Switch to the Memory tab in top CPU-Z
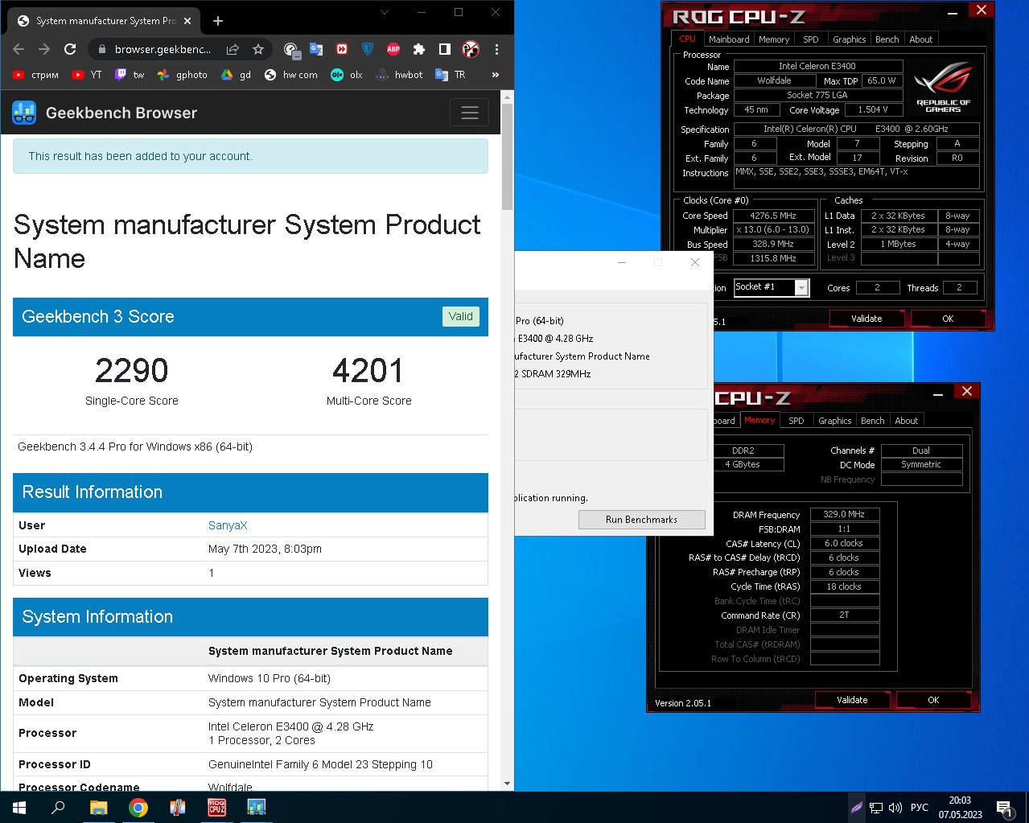Viewport: 1029px width, 823px height. [x=773, y=39]
